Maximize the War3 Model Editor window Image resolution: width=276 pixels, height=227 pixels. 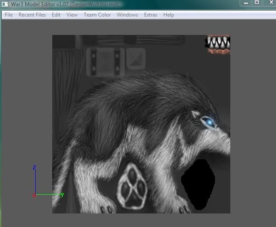257,3
